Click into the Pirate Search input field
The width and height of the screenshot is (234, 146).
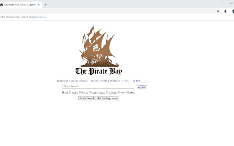click(98, 87)
